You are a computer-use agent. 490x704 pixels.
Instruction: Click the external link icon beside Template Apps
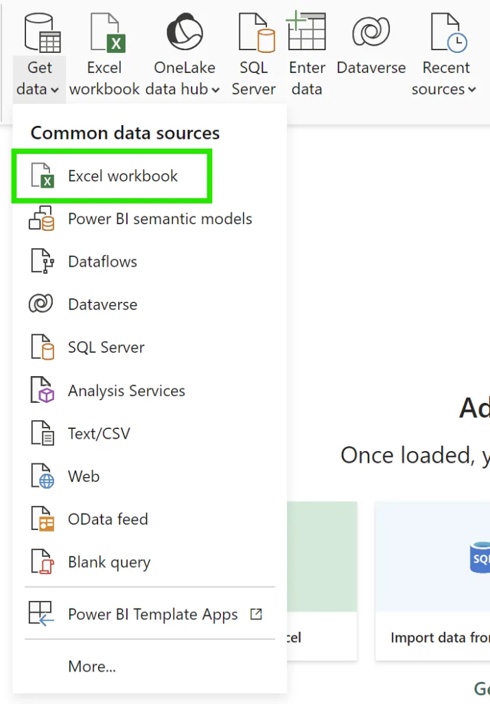coord(256,614)
